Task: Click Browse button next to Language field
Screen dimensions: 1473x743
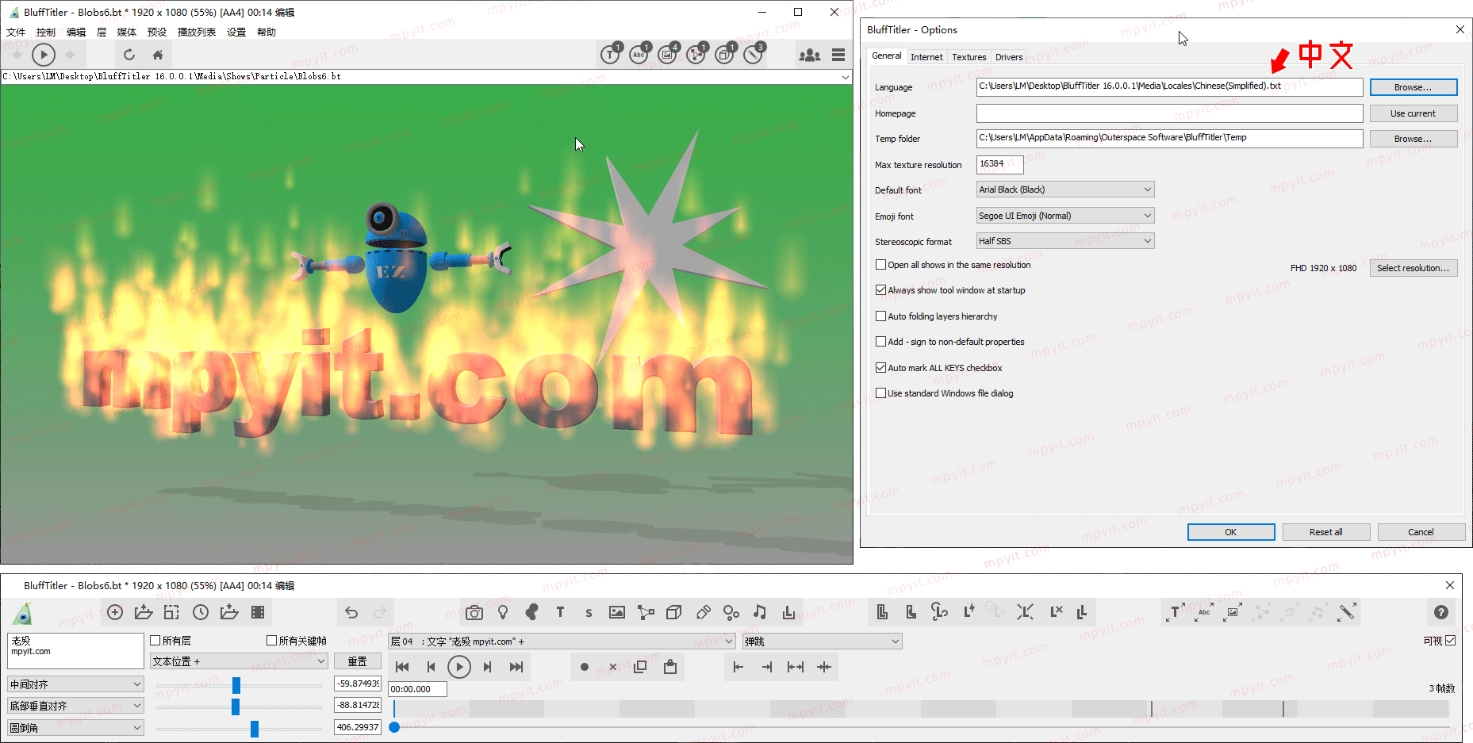Action: [x=1414, y=87]
